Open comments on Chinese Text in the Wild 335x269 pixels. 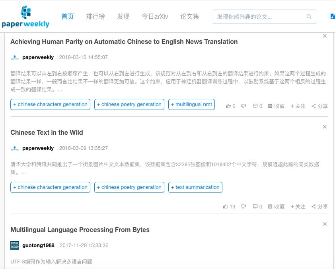257,206
